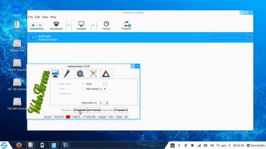Launch Firefox from the taskbar
The image size is (266, 149).
19,145
